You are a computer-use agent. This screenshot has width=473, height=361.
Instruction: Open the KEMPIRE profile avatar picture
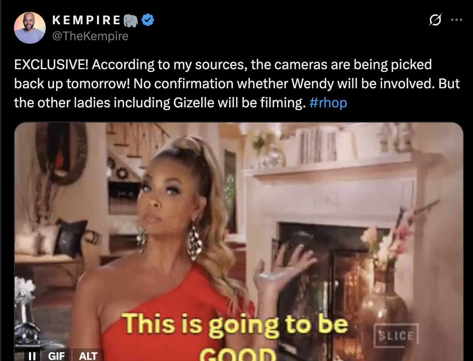click(x=29, y=28)
